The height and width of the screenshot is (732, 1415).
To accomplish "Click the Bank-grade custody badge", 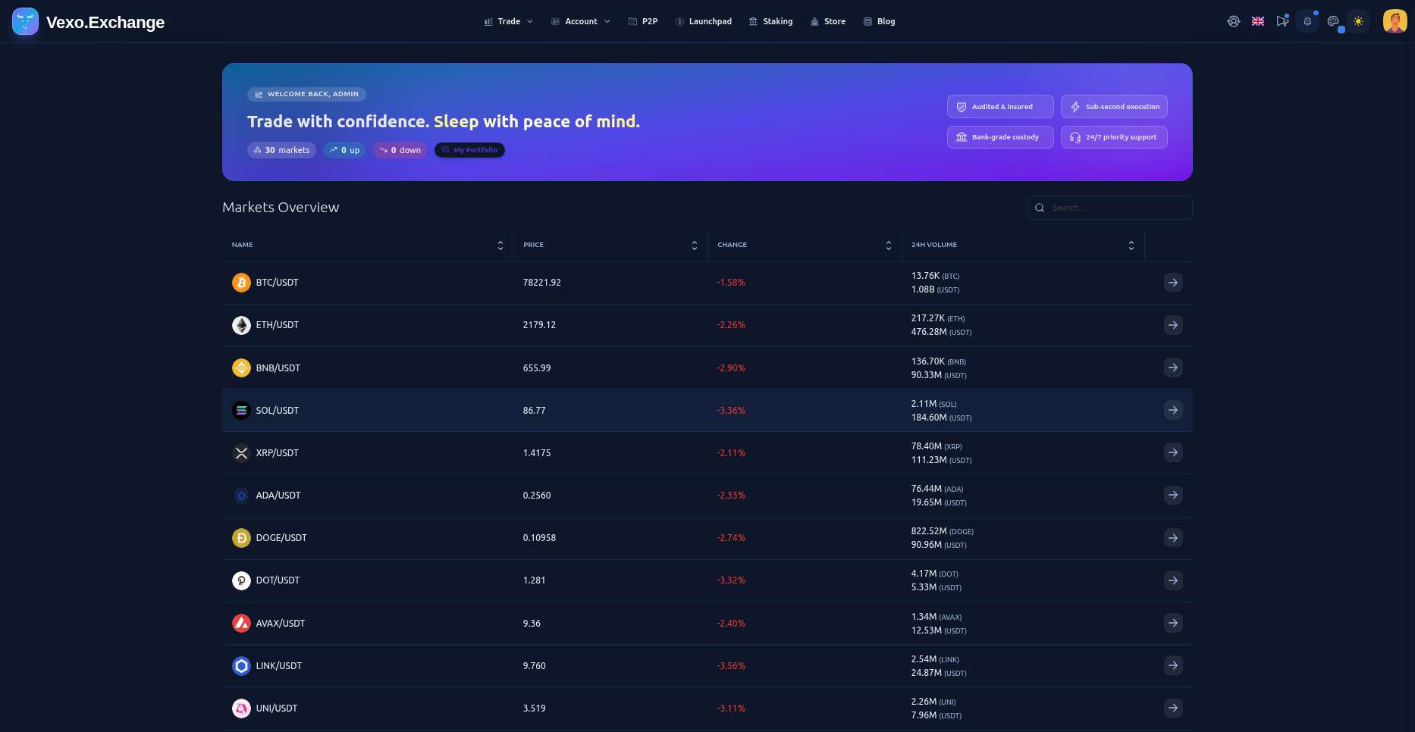I will 1000,137.
